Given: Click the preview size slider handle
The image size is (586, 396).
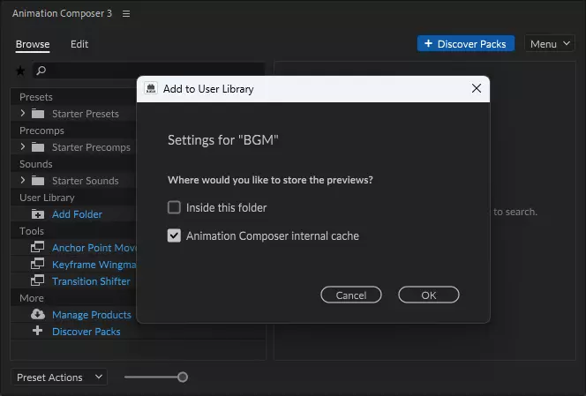Looking at the screenshot, I should (x=183, y=377).
